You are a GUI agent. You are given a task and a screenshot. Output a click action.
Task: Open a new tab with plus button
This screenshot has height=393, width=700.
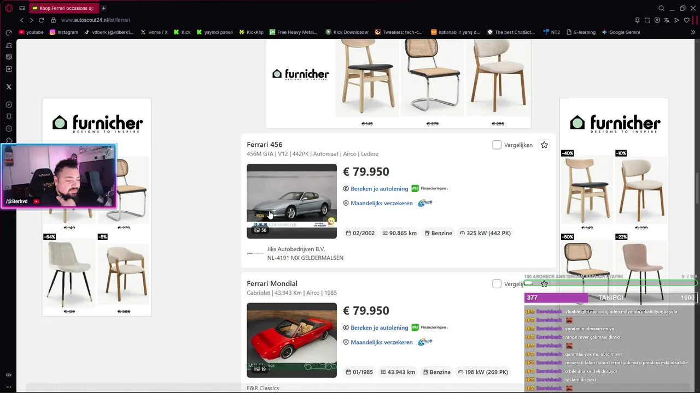pyautogui.click(x=103, y=8)
